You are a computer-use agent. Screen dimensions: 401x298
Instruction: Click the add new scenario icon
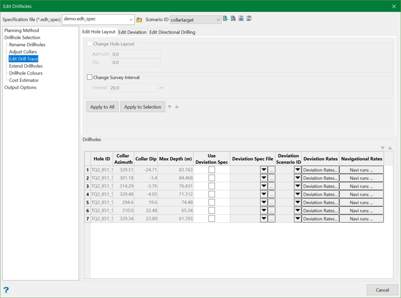226,19
